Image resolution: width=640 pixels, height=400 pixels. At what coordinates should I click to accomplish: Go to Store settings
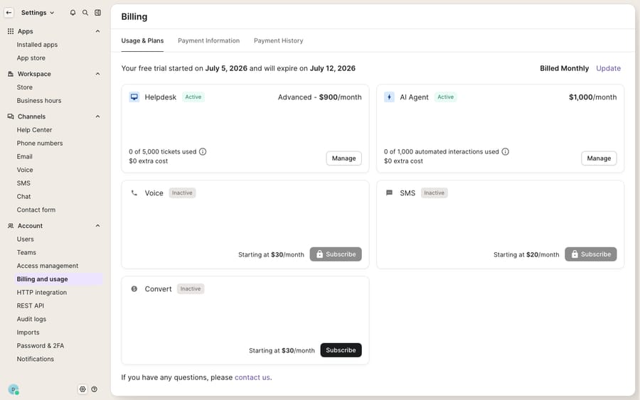pos(24,87)
